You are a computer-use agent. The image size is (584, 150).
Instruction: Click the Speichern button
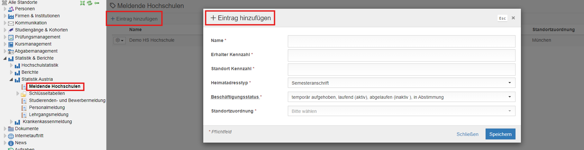[500, 134]
